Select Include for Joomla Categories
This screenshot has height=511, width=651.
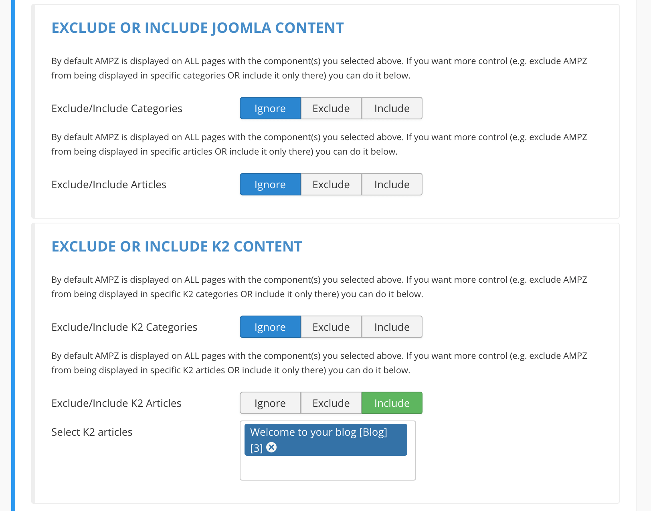pyautogui.click(x=392, y=108)
